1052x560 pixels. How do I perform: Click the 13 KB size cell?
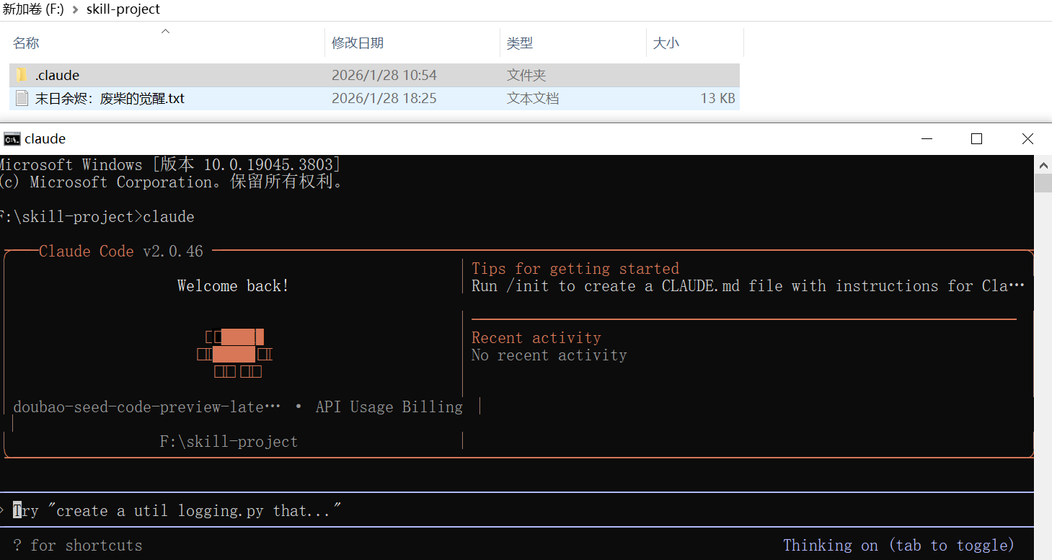[717, 98]
